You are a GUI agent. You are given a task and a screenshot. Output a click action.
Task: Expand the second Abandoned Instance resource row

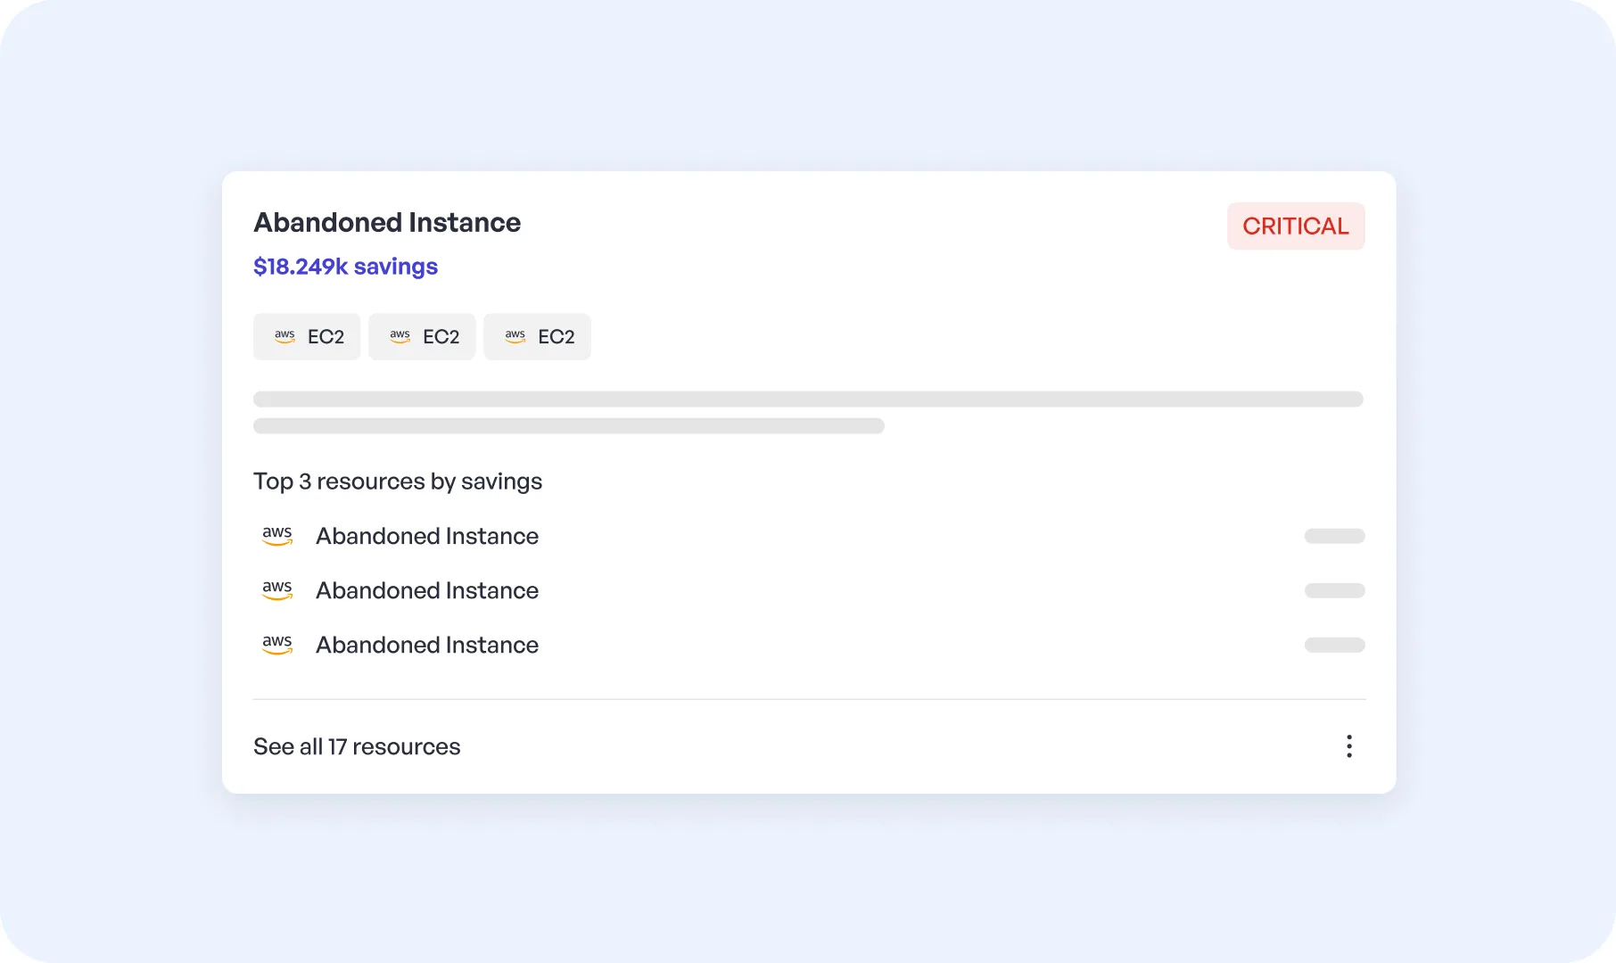coord(426,590)
